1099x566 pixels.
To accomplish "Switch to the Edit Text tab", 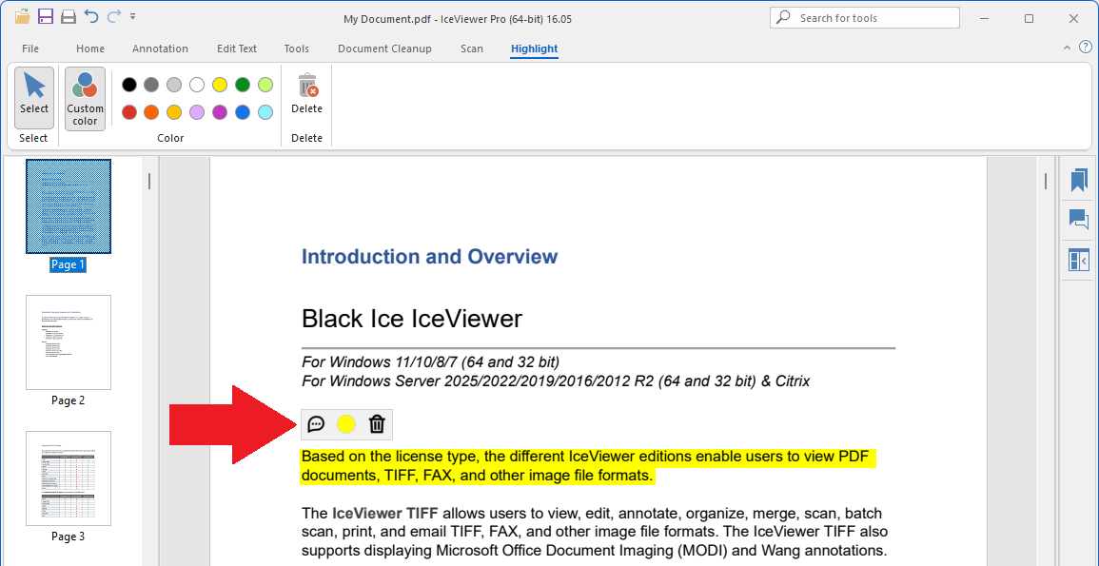I will (x=237, y=49).
